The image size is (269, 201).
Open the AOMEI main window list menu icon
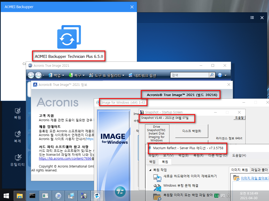coord(252,18)
